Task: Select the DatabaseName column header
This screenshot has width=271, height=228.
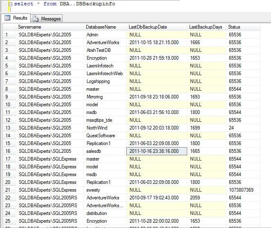Action: (x=105, y=27)
